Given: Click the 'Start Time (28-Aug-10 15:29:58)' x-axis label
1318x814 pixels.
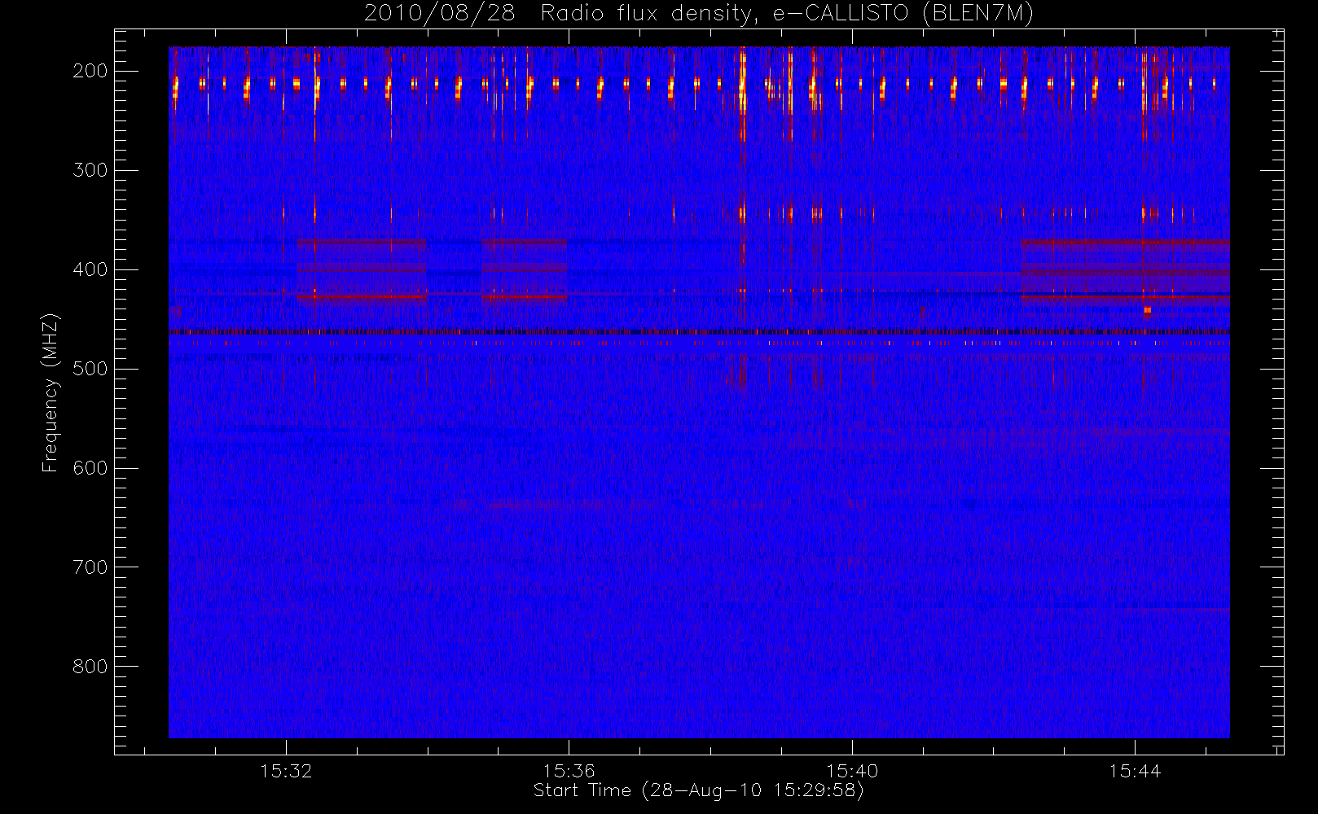Looking at the screenshot, I should [698, 790].
